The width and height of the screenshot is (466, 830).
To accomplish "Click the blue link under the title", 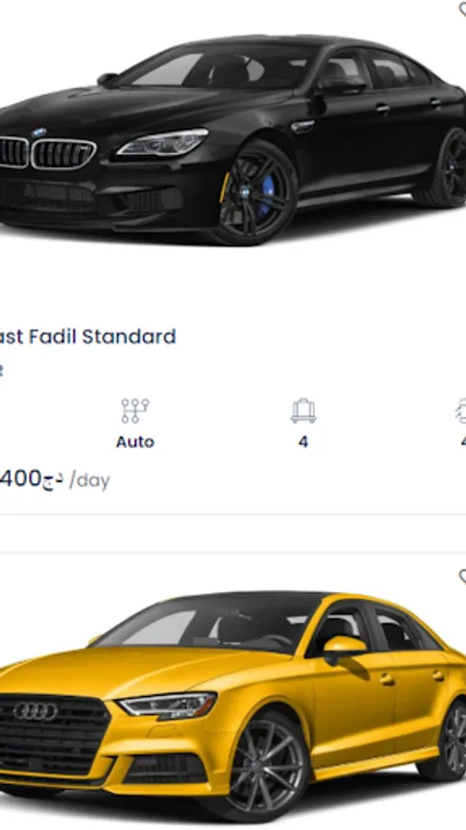I will click(2, 370).
